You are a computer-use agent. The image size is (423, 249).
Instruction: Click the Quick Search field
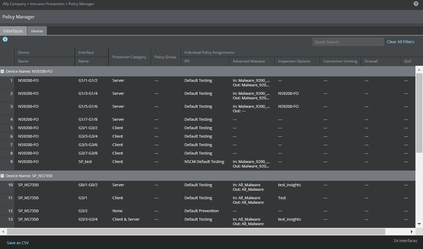click(348, 42)
